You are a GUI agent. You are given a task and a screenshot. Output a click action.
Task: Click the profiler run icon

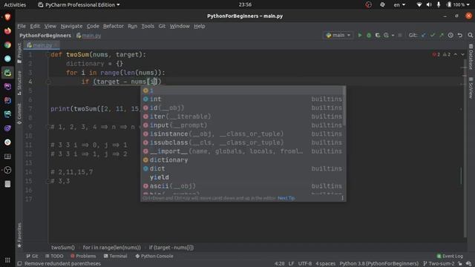click(x=386, y=36)
